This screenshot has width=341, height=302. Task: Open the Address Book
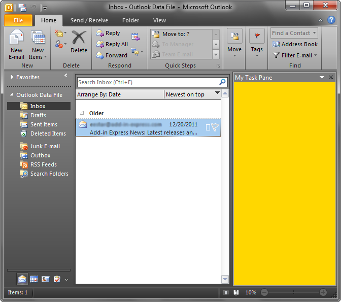[x=295, y=44]
